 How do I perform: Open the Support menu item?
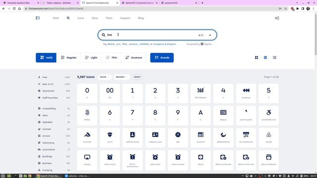pos(125,18)
